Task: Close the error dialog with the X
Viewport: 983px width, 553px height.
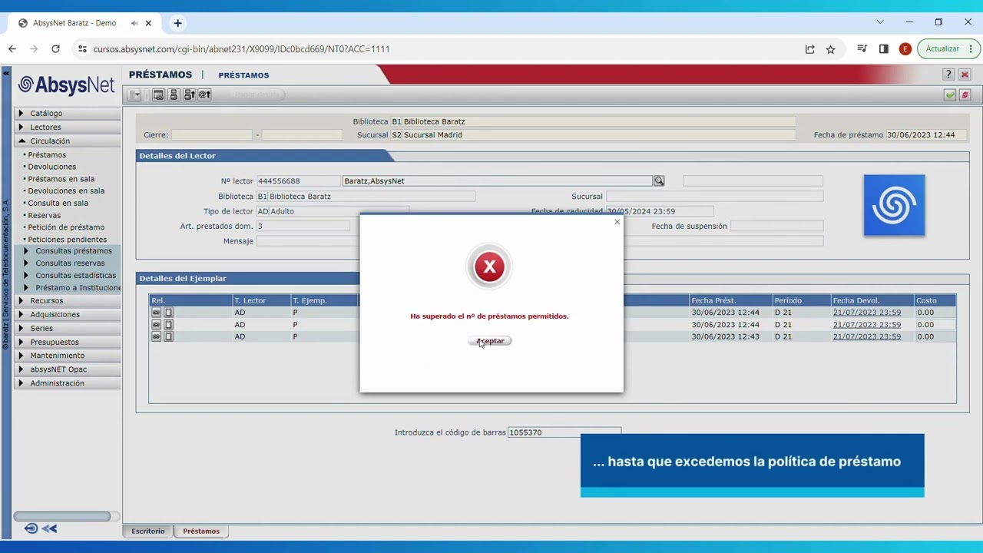Action: point(617,222)
